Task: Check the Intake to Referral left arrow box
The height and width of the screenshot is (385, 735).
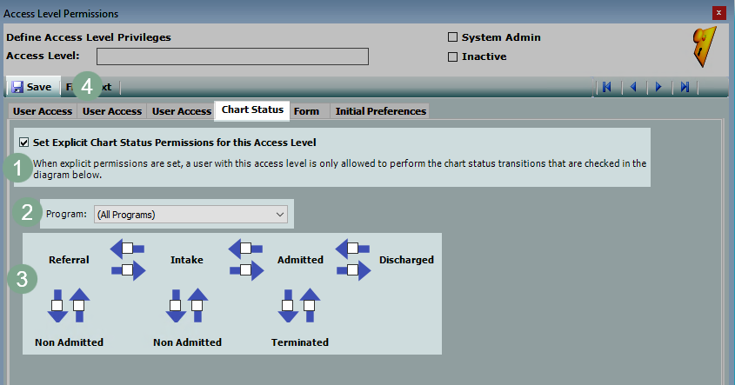Action: [x=127, y=249]
